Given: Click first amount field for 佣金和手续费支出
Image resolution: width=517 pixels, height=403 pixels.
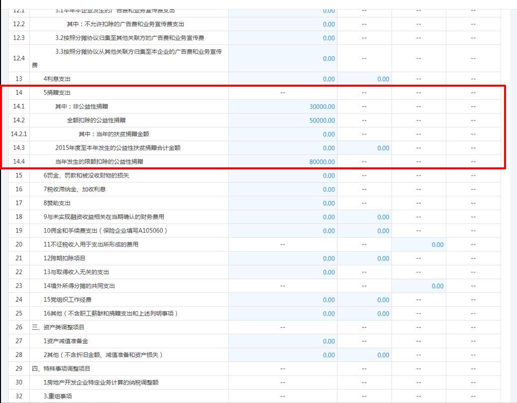Looking at the screenshot, I should click(283, 231).
